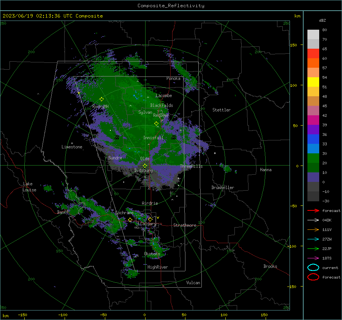Click the dark green 10–20 dBZ swatch
342x320 pixels.
click(313, 168)
